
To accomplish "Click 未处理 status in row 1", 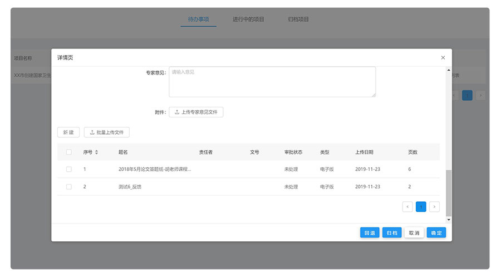I will 291,169.
